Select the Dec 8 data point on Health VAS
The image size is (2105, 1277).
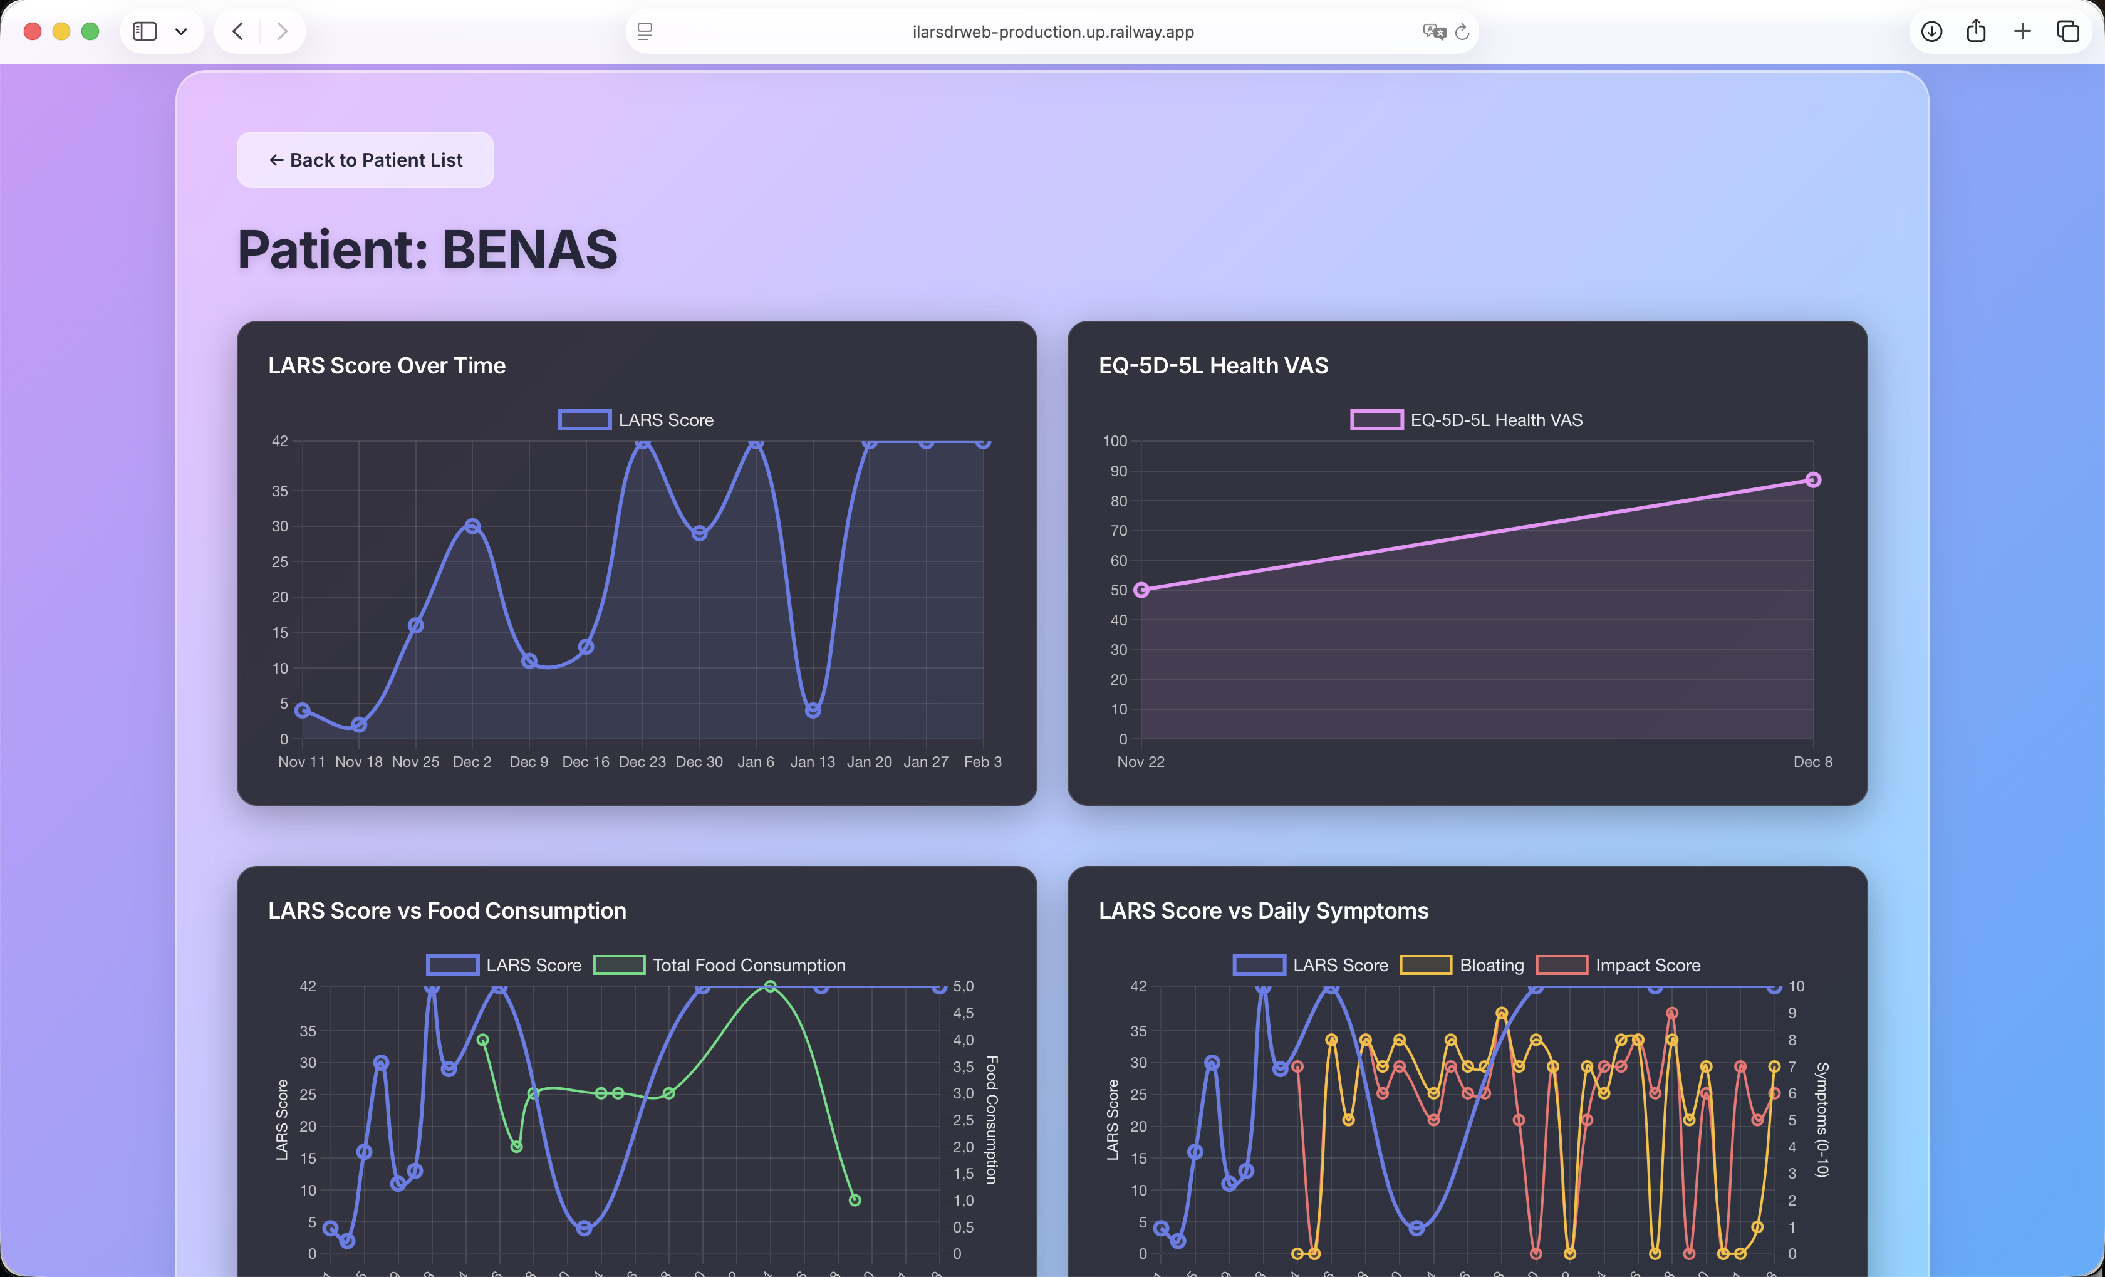(1813, 479)
